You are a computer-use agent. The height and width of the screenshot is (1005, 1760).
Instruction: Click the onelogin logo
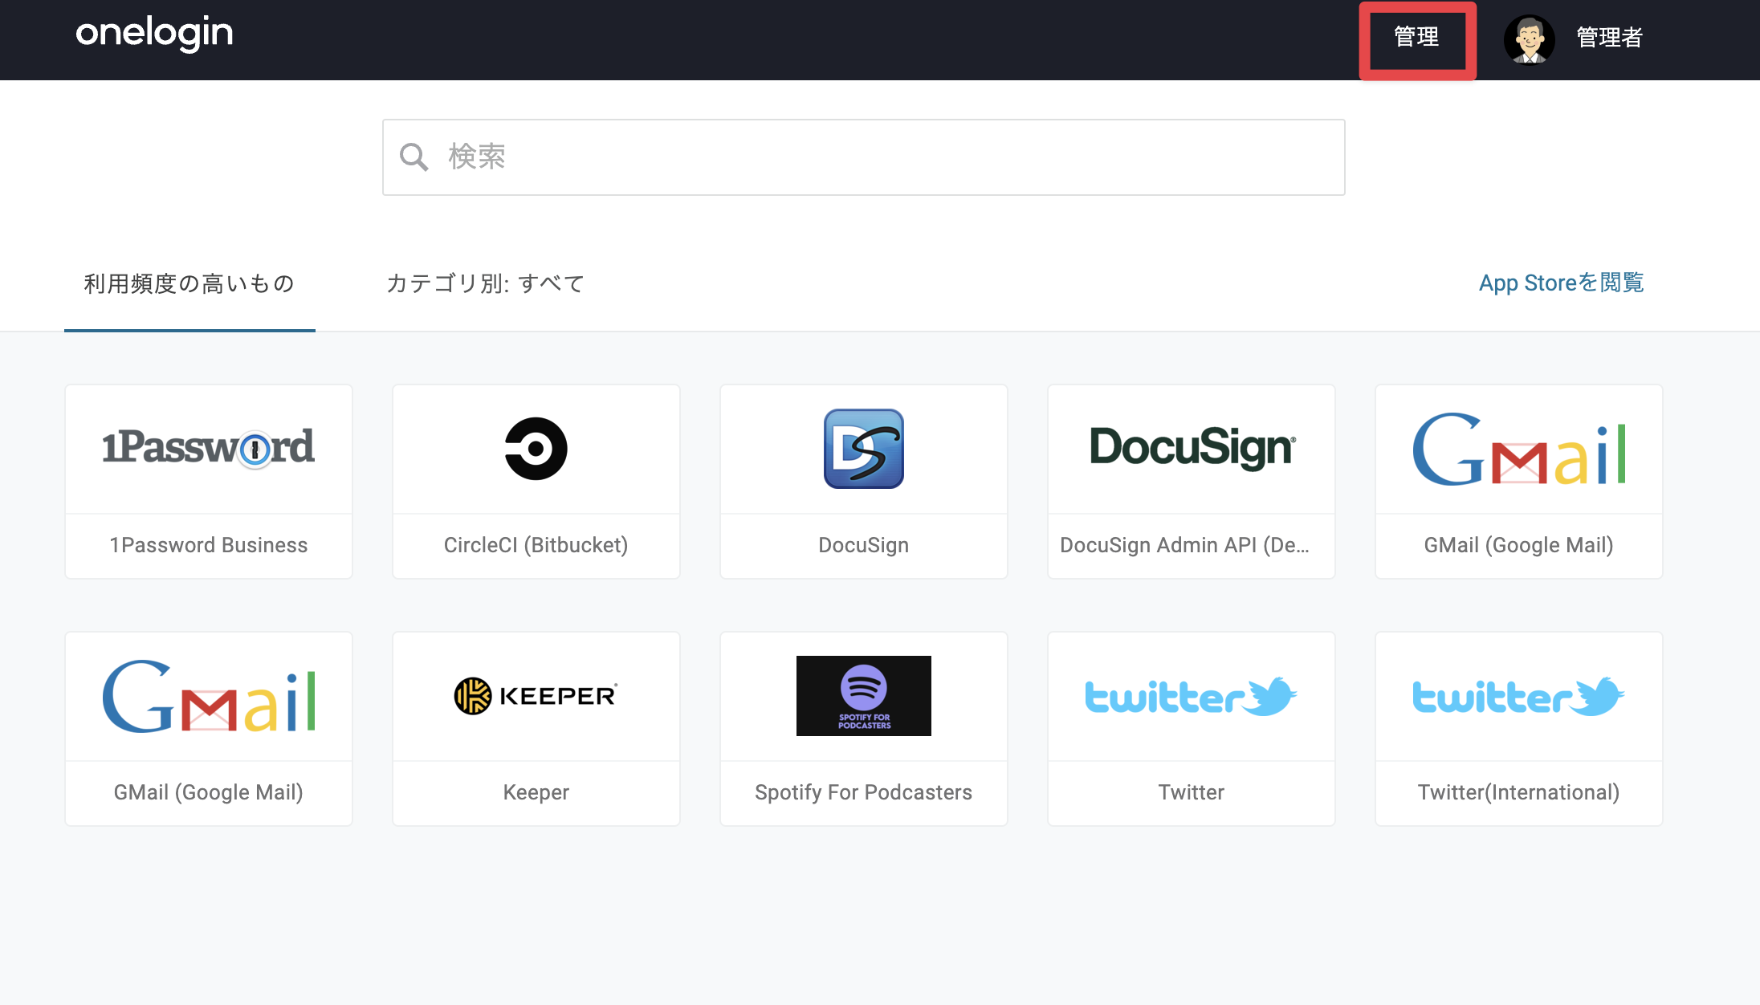tap(154, 34)
